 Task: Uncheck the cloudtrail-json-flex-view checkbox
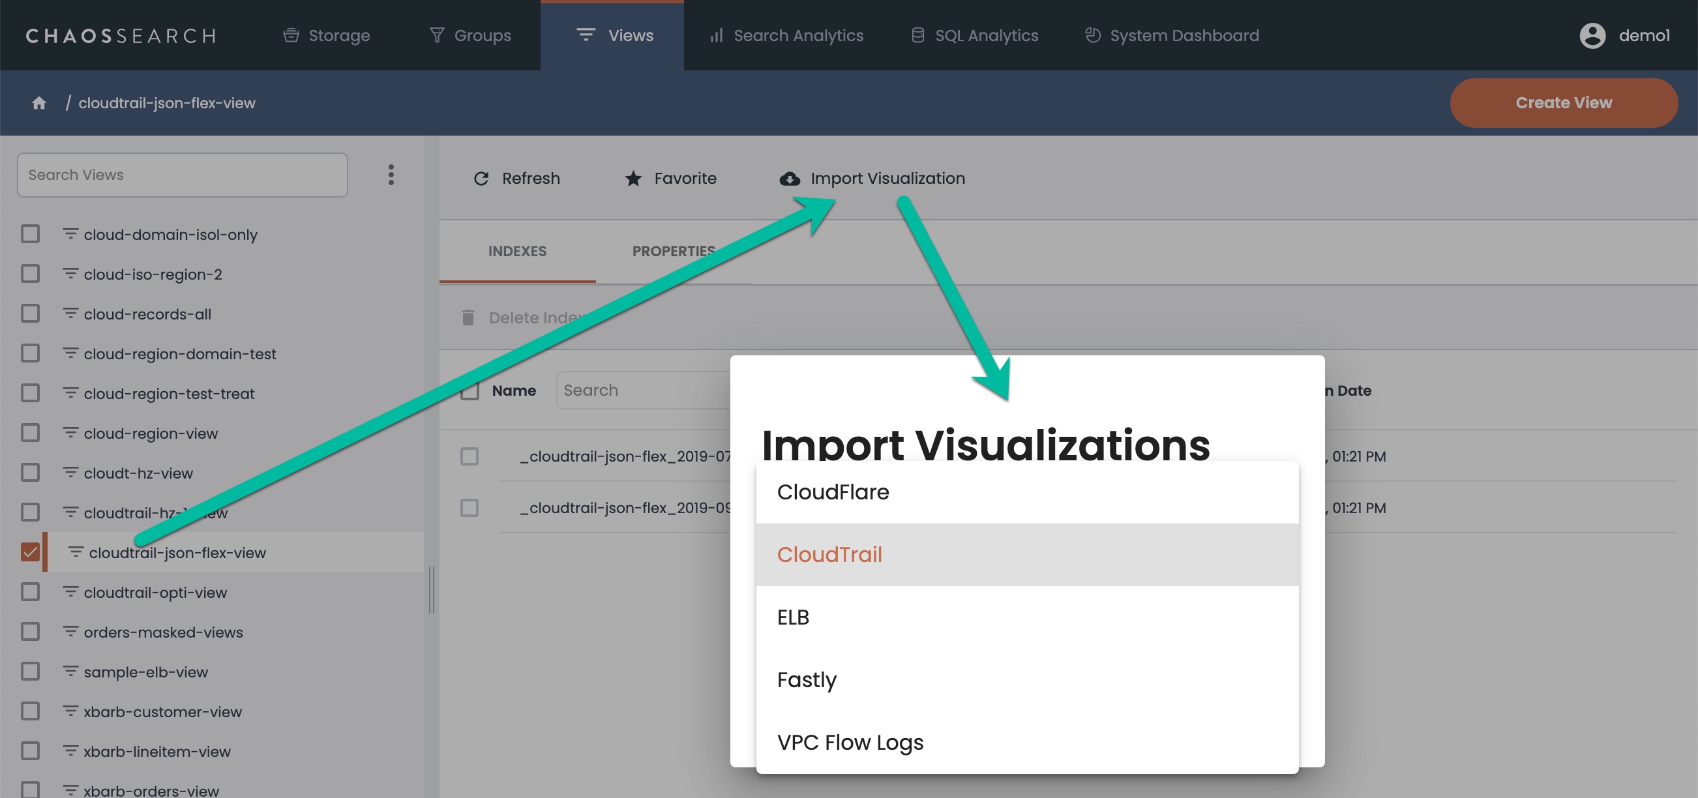[x=30, y=552]
